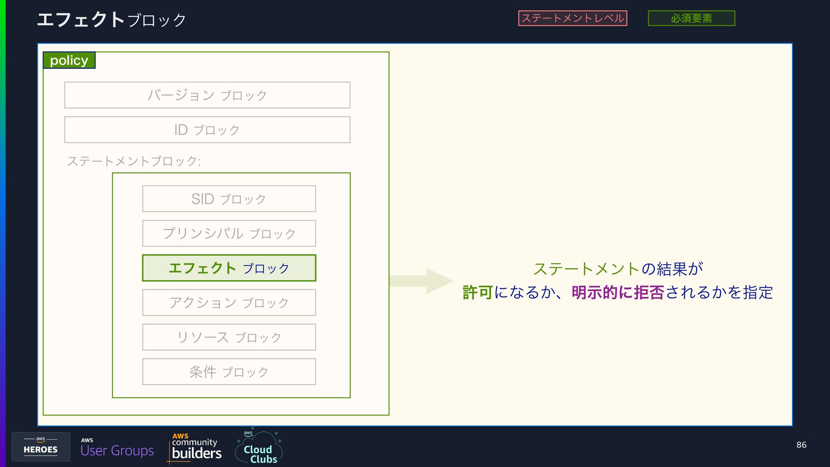830x467 pixels.
Task: Select the 条件 ブロック box
Action: click(x=229, y=372)
